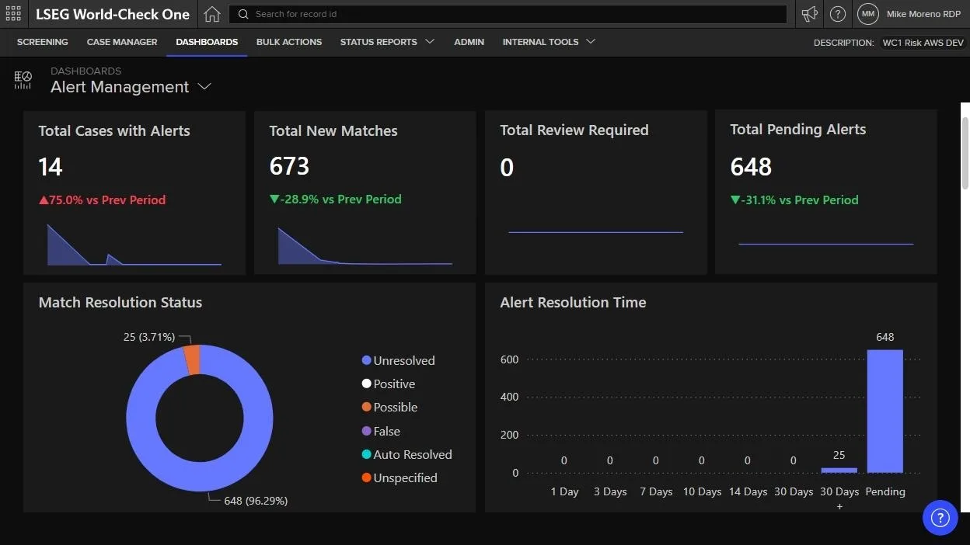Click the MM user avatar
Image resolution: width=970 pixels, height=545 pixels.
point(867,14)
